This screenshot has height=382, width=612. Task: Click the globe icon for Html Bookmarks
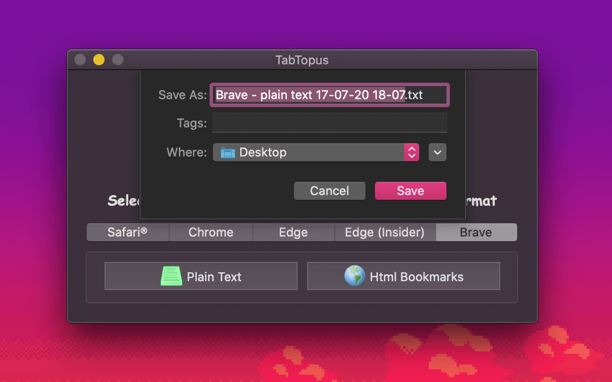[x=354, y=276]
